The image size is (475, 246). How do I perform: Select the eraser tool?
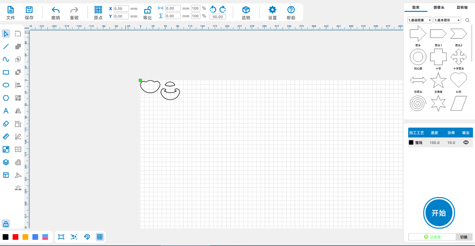click(x=6, y=124)
